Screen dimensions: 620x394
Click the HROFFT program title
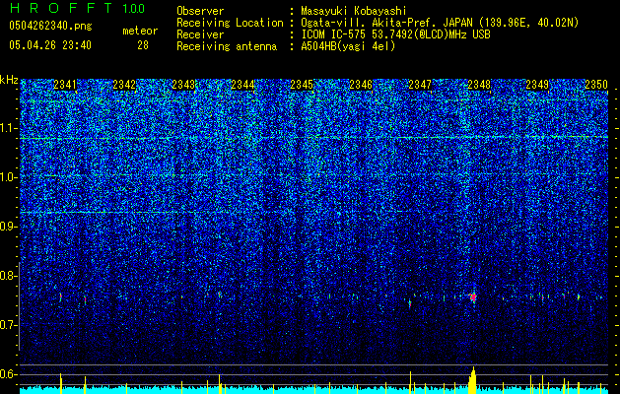(x=61, y=8)
